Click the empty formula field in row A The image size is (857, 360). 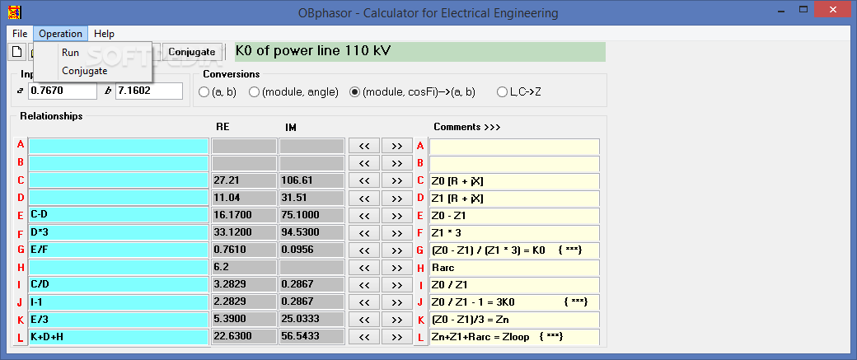(119, 146)
